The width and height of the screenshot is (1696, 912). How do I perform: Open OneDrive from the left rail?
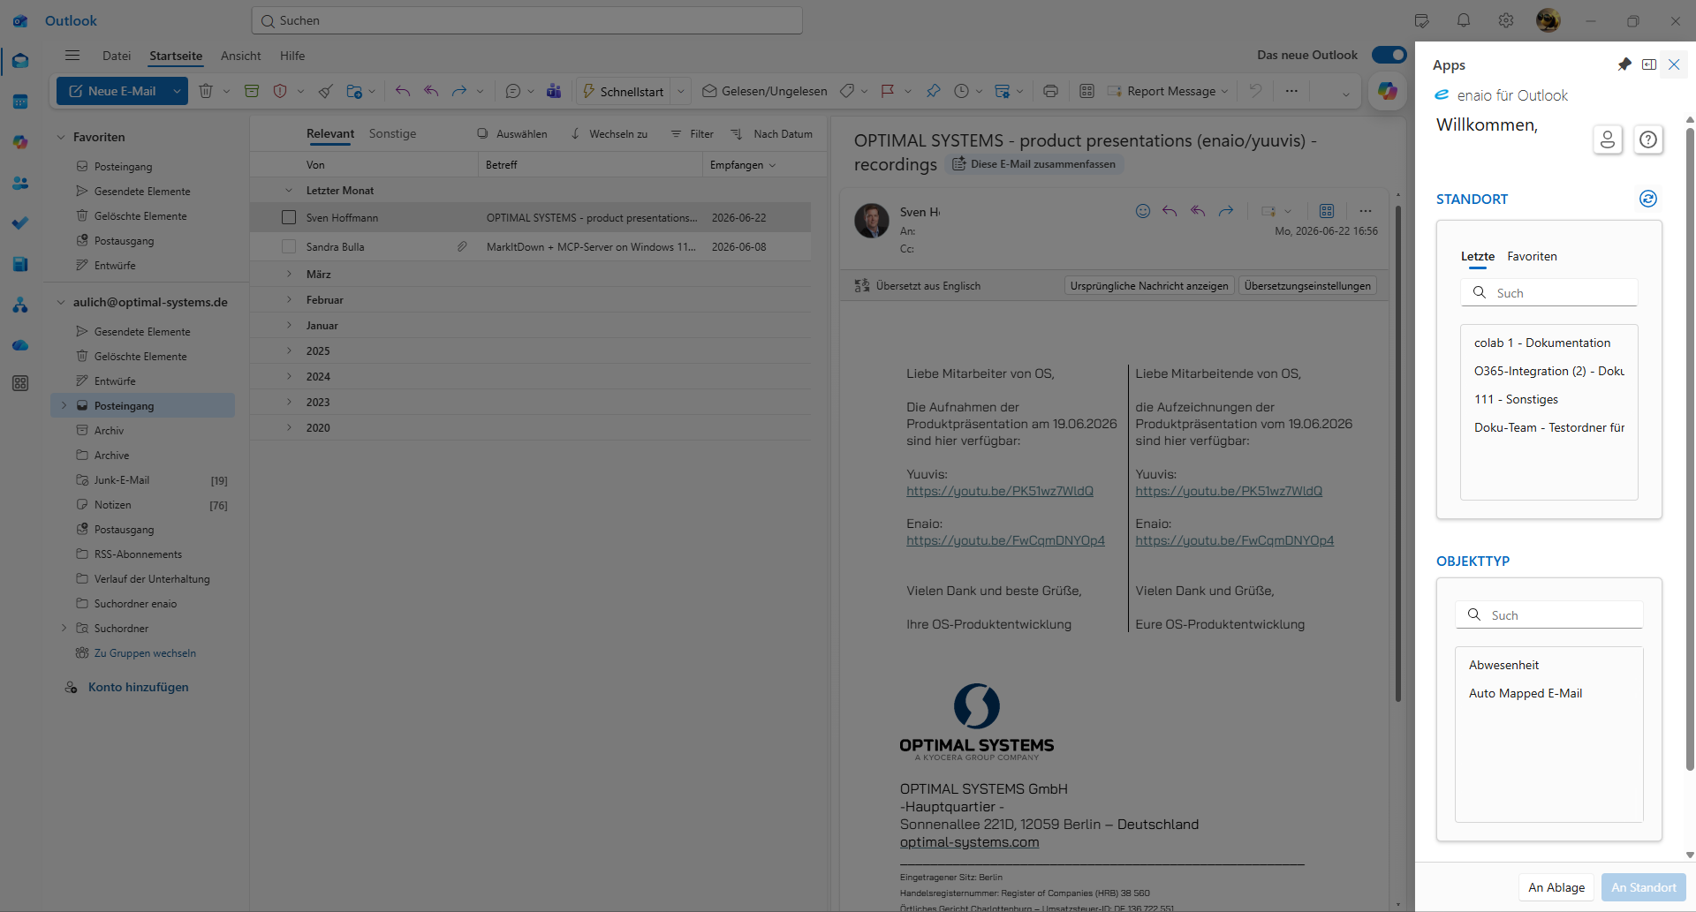point(20,345)
